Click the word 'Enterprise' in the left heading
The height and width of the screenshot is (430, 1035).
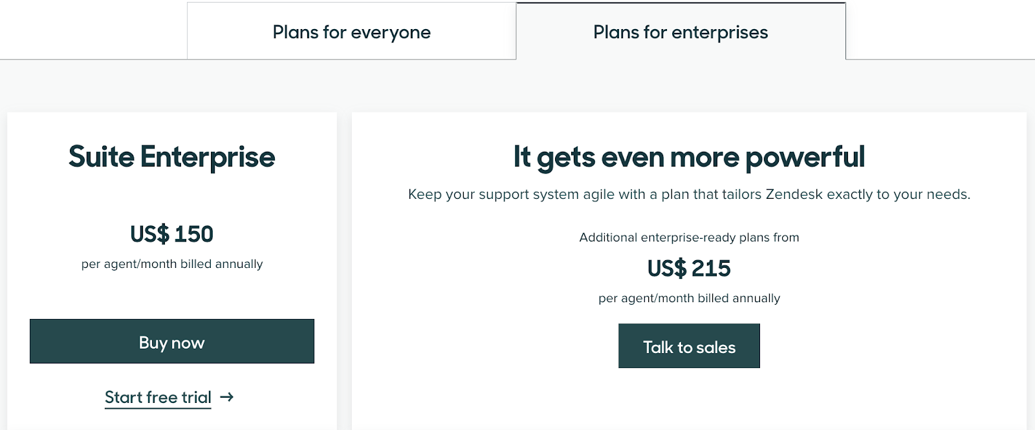click(208, 157)
